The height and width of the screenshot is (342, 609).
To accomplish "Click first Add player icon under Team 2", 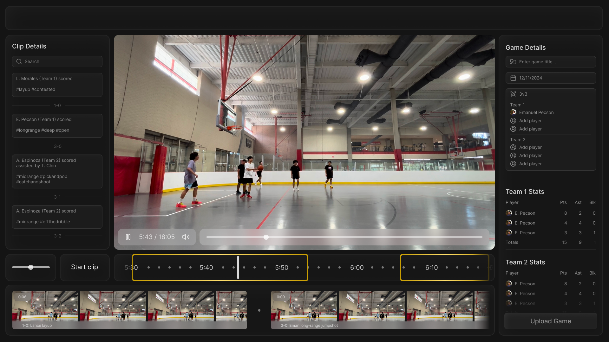I will (513, 147).
